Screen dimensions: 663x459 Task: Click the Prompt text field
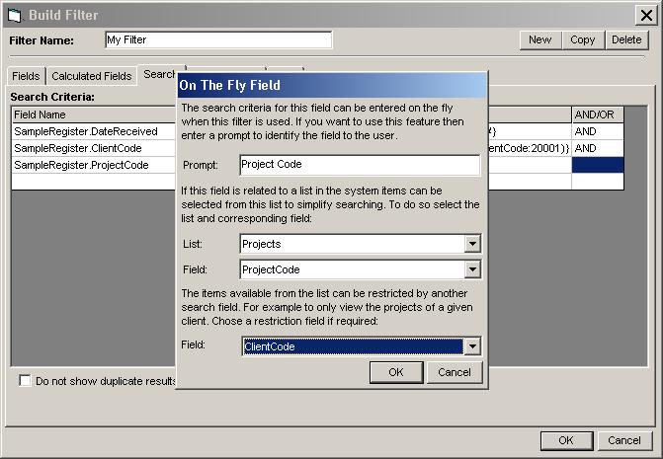360,165
